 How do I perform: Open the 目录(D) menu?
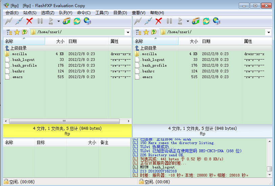[x=120, y=13]
